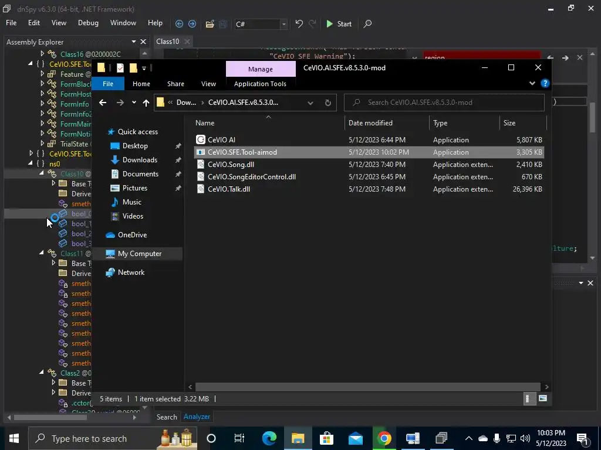Select the bool_1 field in tree
The width and height of the screenshot is (601, 450).
[x=81, y=224]
